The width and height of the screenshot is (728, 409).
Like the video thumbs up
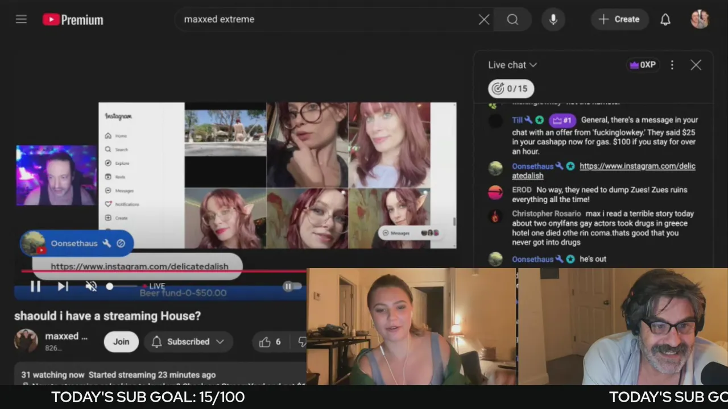pos(270,341)
